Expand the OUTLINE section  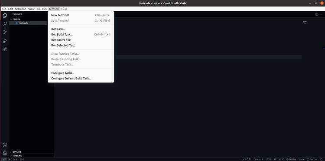click(32, 152)
